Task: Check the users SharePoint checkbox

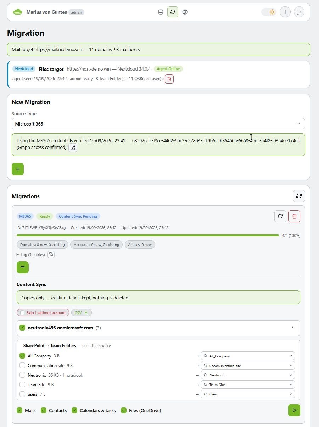Action: (22, 394)
